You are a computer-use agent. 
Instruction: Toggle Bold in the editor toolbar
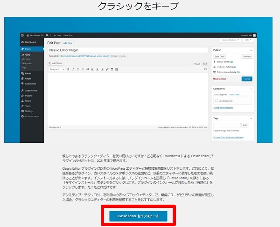point(68,69)
